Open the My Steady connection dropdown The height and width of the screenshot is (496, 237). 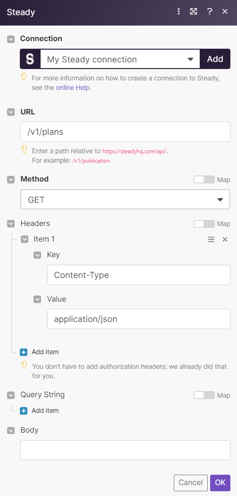coord(120,59)
